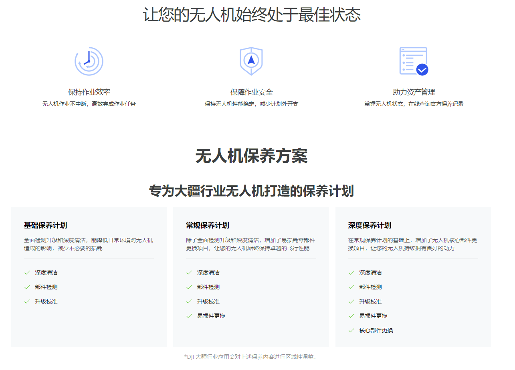The width and height of the screenshot is (515, 370).
Task: Click 深度清洁 checkmark in 基础保养计划 card
Action: tap(27, 273)
